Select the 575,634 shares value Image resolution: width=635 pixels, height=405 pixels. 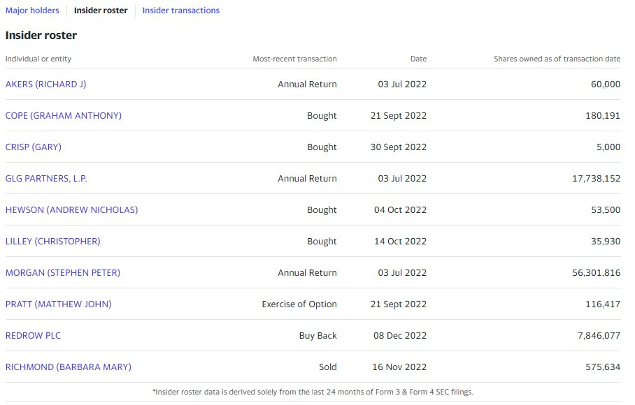click(603, 367)
